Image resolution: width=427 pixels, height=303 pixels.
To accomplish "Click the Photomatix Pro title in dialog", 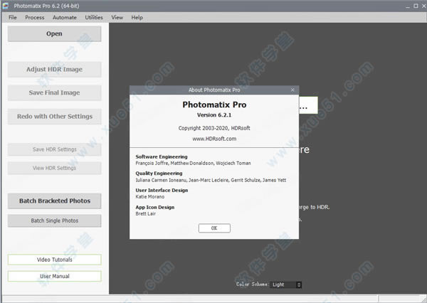I will (x=214, y=105).
